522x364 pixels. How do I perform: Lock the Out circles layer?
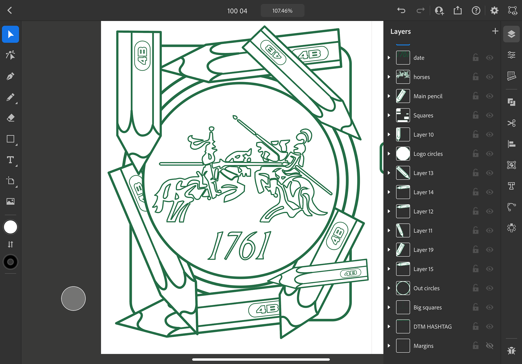point(476,288)
